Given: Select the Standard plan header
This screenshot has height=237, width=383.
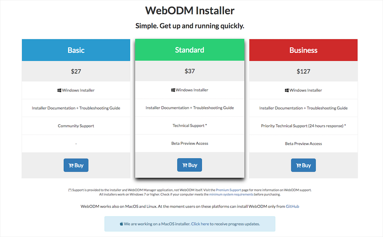Looking at the screenshot, I should (x=190, y=50).
